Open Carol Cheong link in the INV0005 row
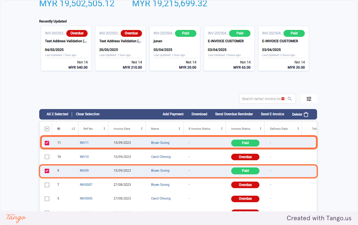The height and width of the screenshot is (225, 358). click(161, 199)
